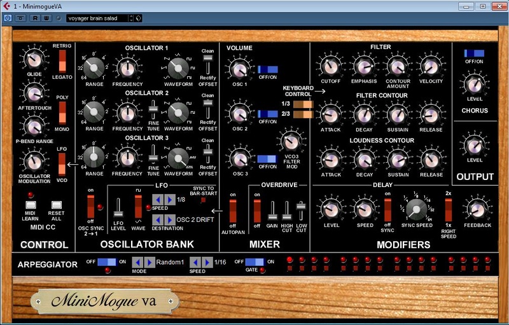Click the Glide knob
The image size is (509, 325).
point(34,59)
